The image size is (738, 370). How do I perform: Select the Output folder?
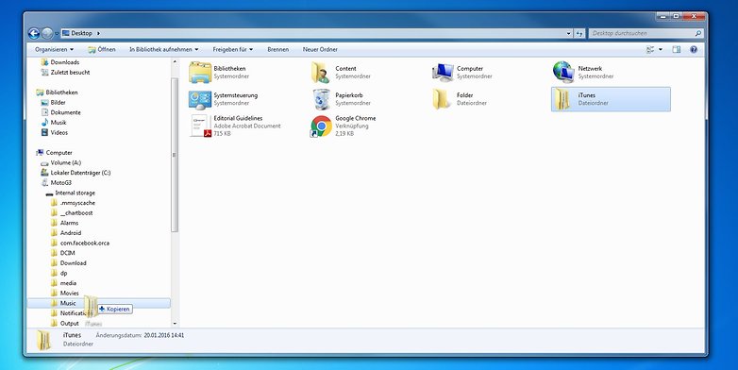[65, 324]
